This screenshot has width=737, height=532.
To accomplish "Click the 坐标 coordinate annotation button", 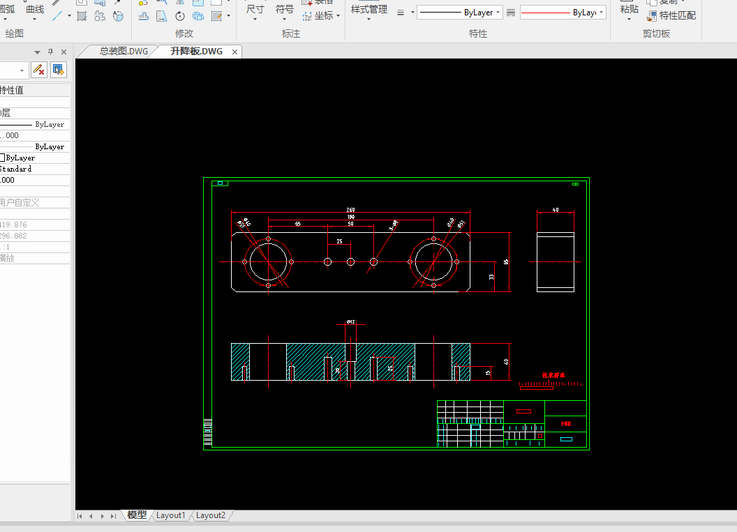I will pyautogui.click(x=318, y=16).
